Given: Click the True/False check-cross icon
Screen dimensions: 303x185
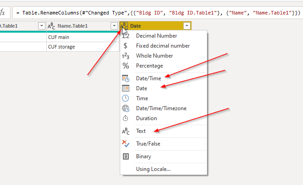Looking at the screenshot, I should point(126,144).
